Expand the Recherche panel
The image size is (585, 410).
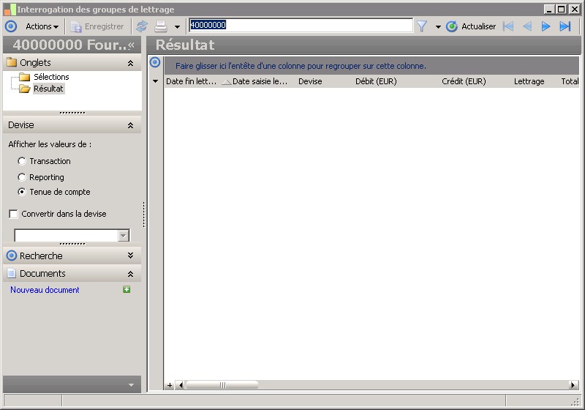(130, 256)
